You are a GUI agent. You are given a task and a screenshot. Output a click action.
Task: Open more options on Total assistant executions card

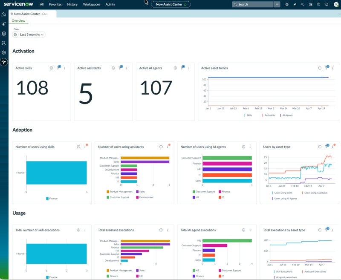168,230
